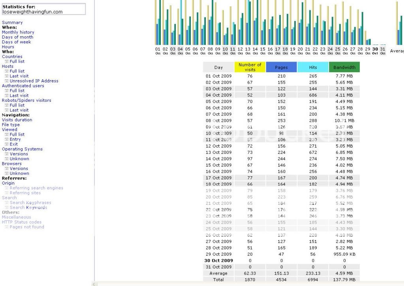Open Search Keyphrases link
The image size is (404, 286).
[30, 203]
